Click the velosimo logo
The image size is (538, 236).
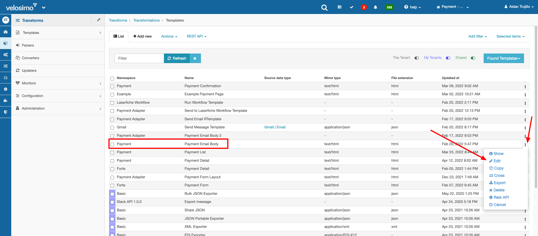tap(21, 7)
